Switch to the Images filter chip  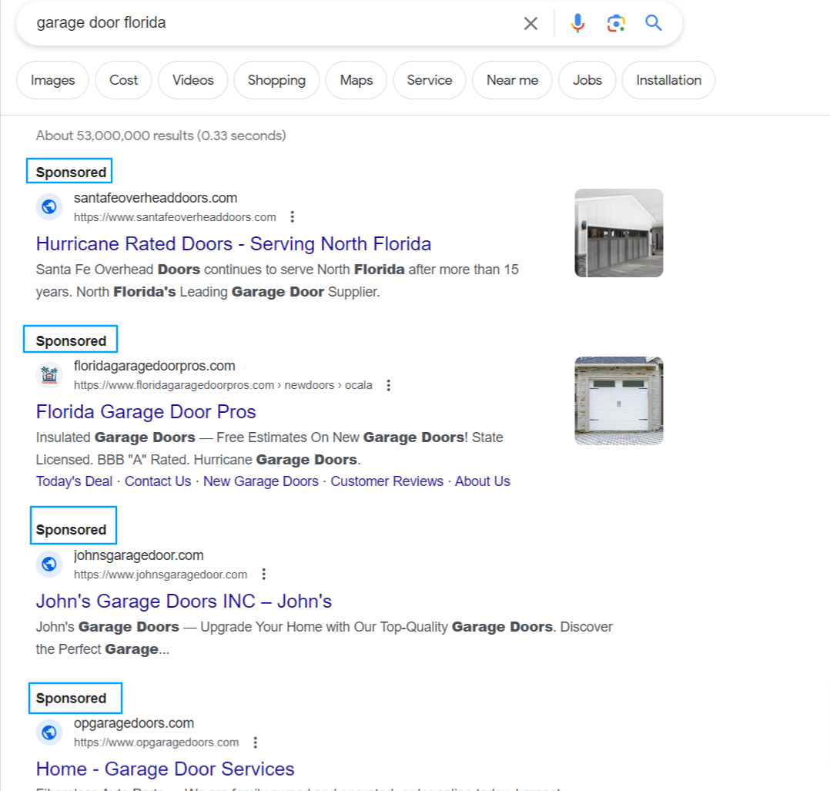coord(52,80)
